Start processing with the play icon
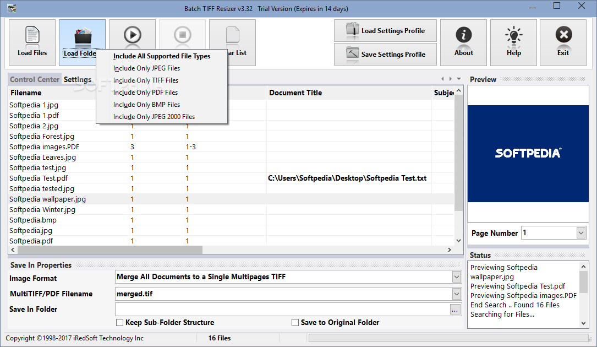Image resolution: width=597 pixels, height=347 pixels. (x=132, y=35)
